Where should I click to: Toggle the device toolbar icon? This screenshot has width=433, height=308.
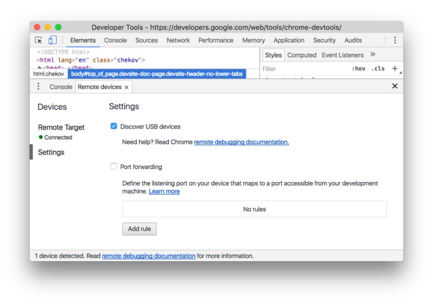(x=52, y=40)
